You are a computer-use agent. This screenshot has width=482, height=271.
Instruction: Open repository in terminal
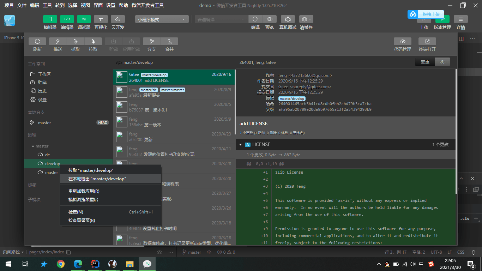point(427,41)
